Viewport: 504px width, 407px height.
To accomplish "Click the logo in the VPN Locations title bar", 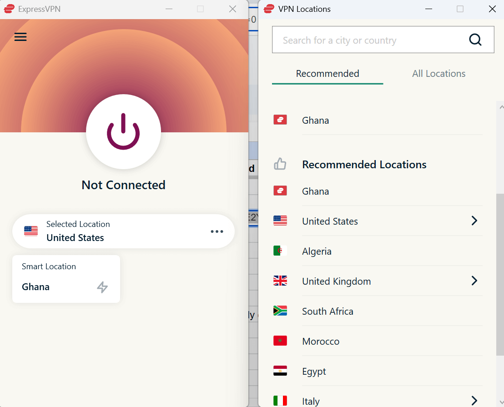I will click(x=269, y=9).
